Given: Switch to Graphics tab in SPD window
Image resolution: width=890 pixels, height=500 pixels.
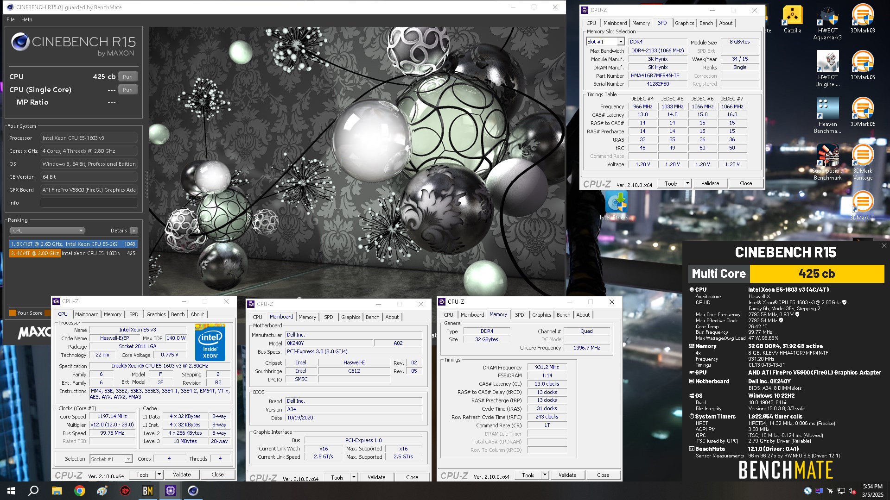Looking at the screenshot, I should click(x=684, y=23).
